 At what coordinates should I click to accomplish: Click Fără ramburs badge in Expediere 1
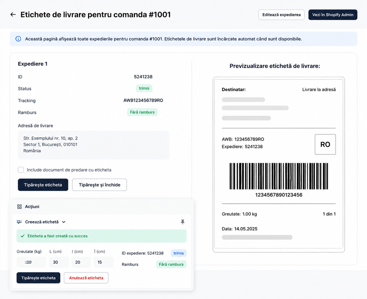142,112
